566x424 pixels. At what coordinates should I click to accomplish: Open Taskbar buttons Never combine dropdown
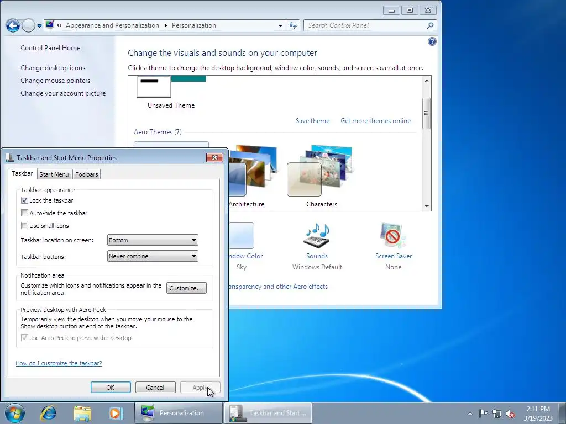click(x=153, y=256)
